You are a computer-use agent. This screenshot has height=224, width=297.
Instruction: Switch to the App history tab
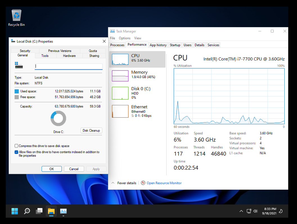point(158,45)
